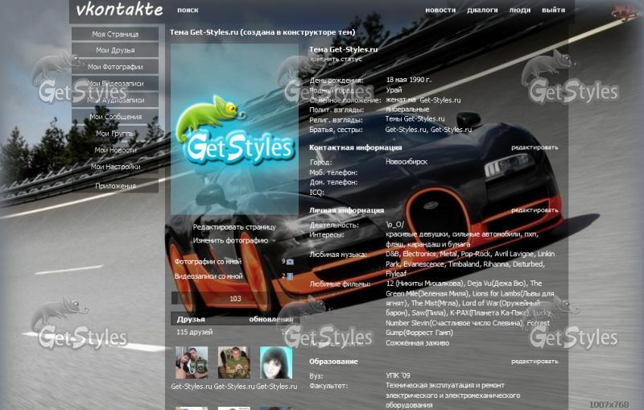Click the vkontakte logo in header
Screen dimensions: 644x410
point(119,10)
